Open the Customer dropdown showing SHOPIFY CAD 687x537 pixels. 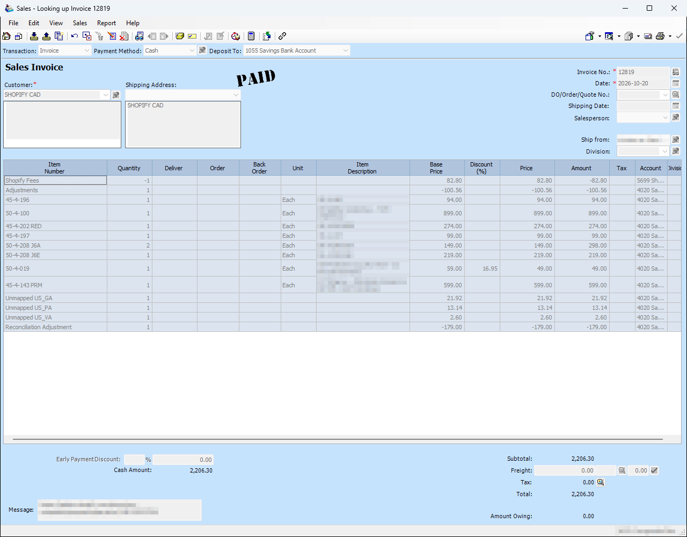(56, 95)
